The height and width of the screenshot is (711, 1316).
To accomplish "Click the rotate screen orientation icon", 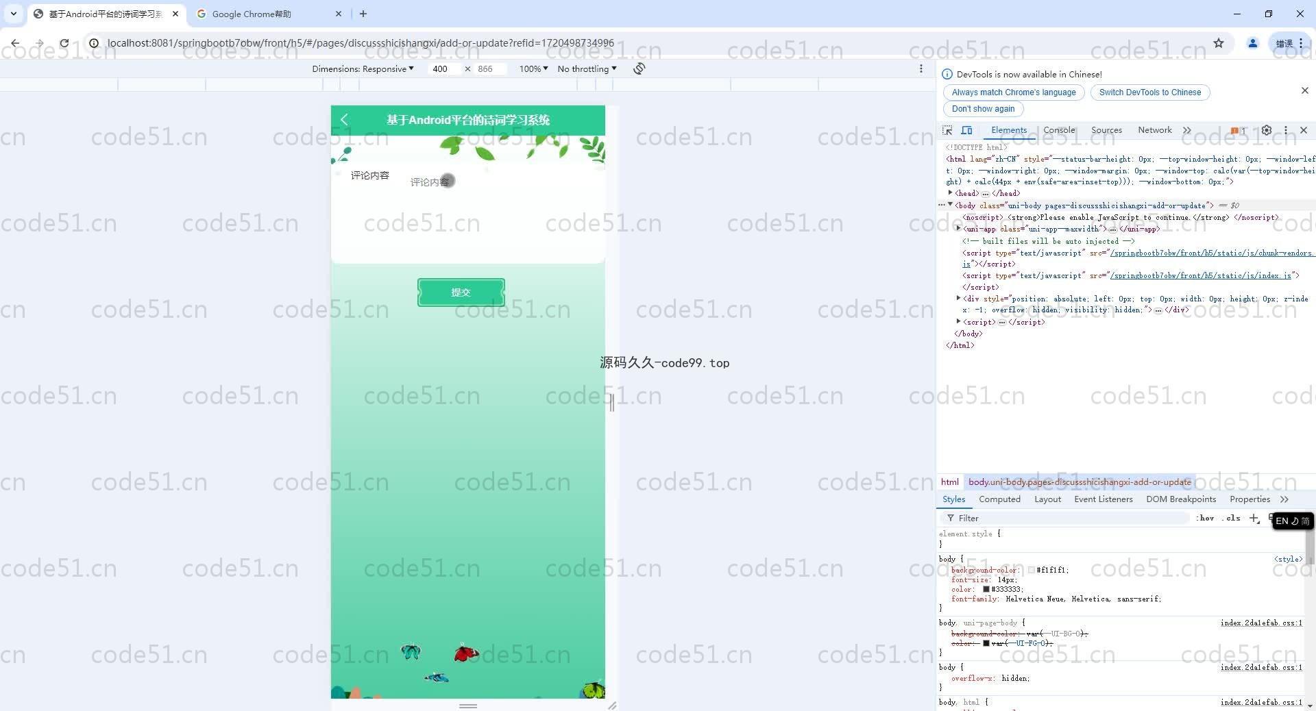I will (639, 68).
